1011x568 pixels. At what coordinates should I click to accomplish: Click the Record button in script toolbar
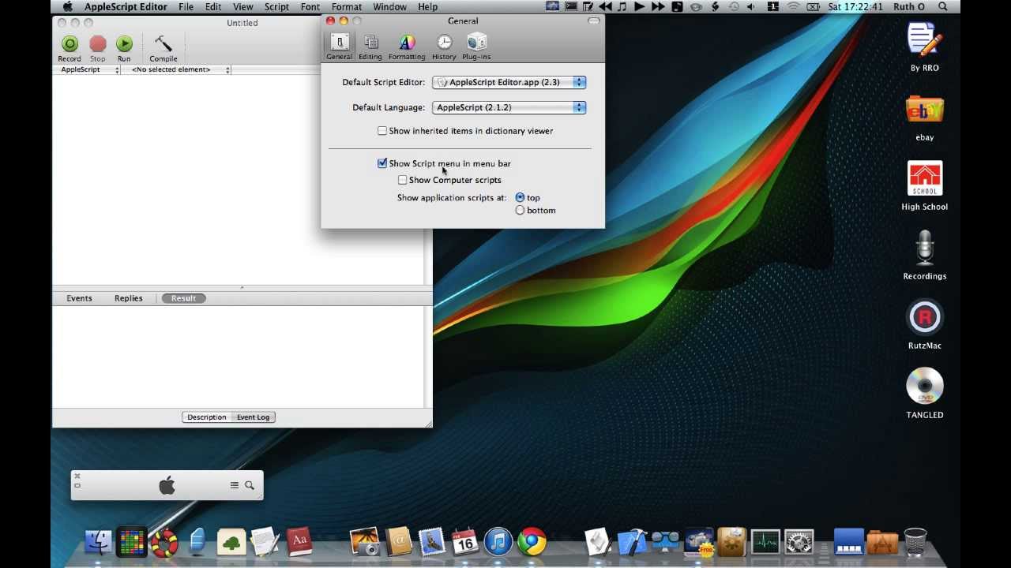(x=70, y=48)
